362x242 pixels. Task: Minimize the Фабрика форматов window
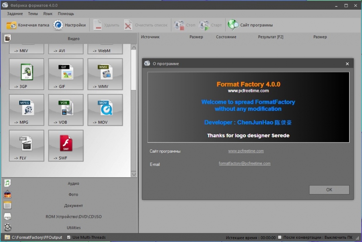[x=336, y=6]
